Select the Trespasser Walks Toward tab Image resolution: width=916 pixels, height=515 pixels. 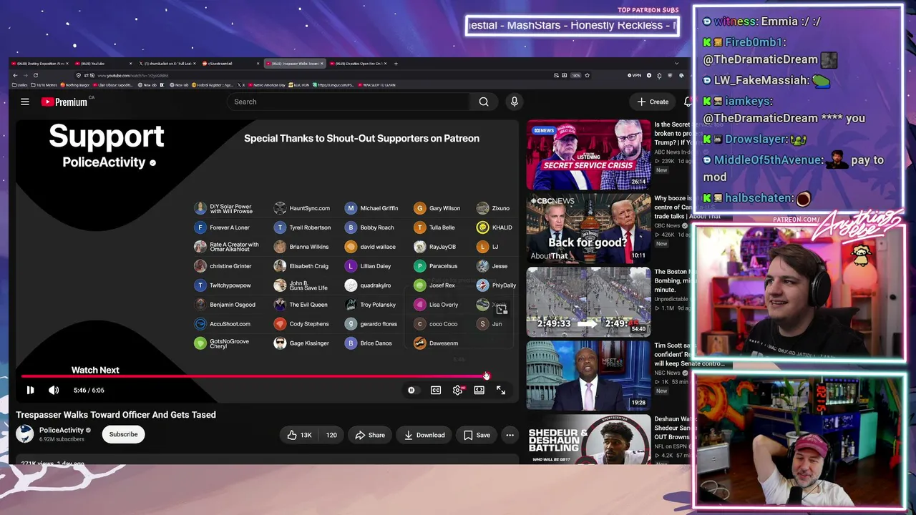(x=294, y=64)
